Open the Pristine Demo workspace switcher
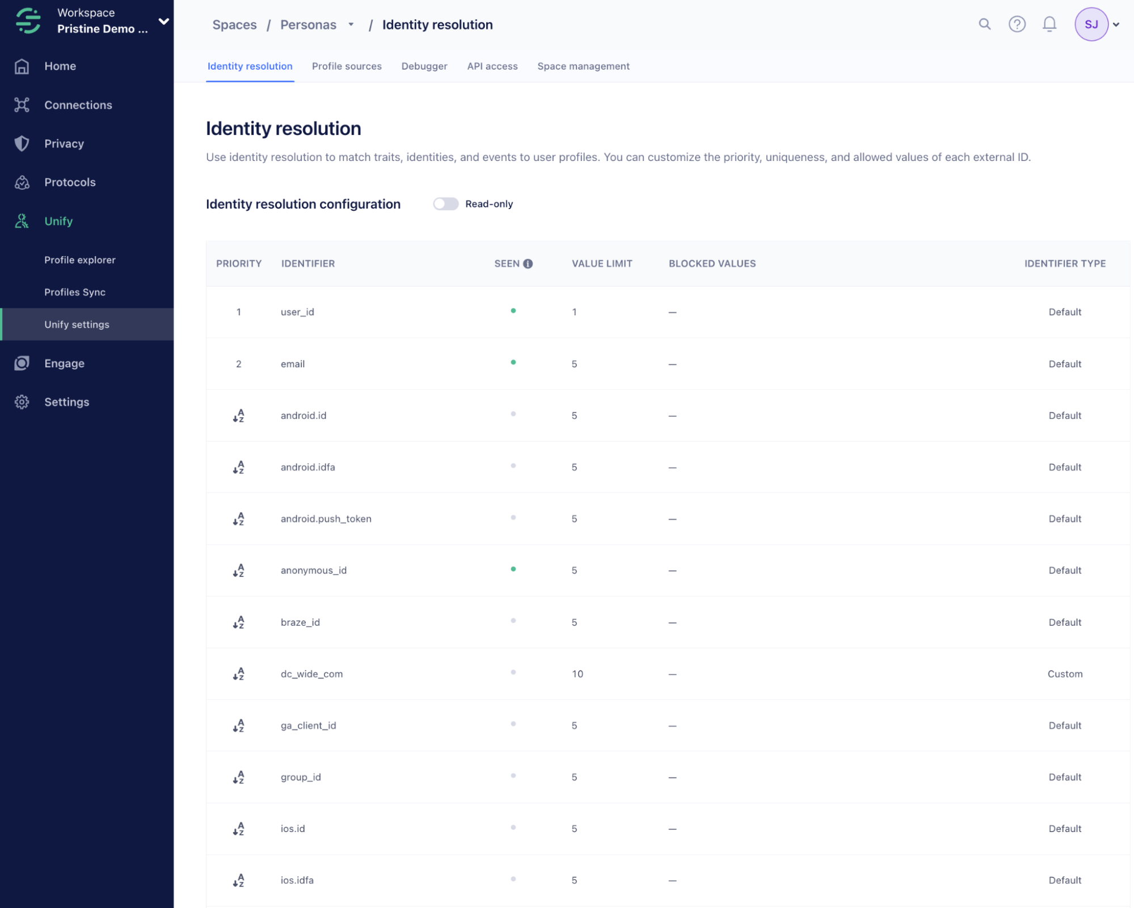This screenshot has height=908, width=1134. (x=164, y=21)
